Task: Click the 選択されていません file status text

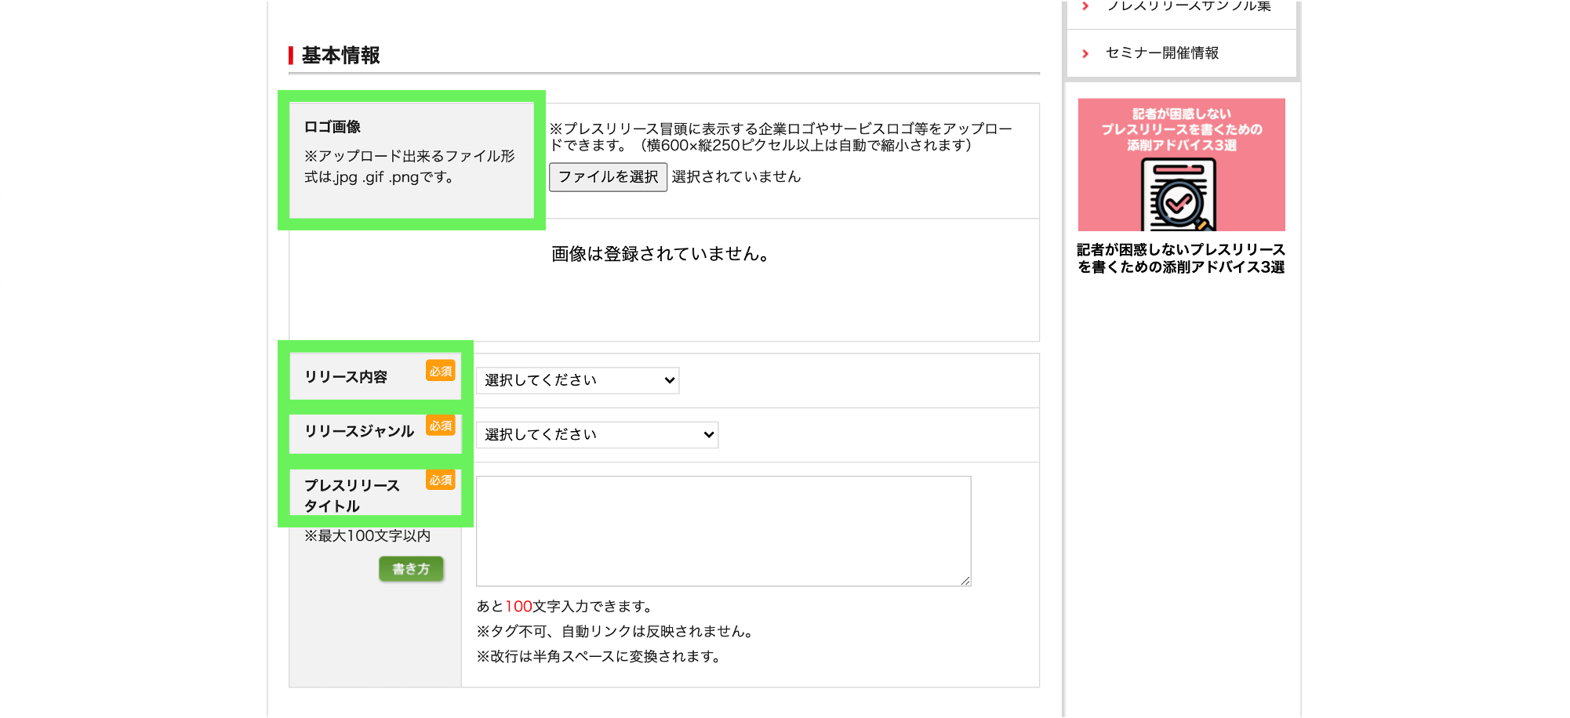Action: [x=736, y=177]
